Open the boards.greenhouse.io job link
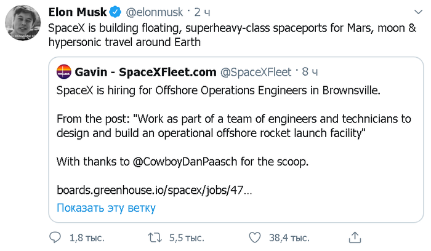 [154, 191]
